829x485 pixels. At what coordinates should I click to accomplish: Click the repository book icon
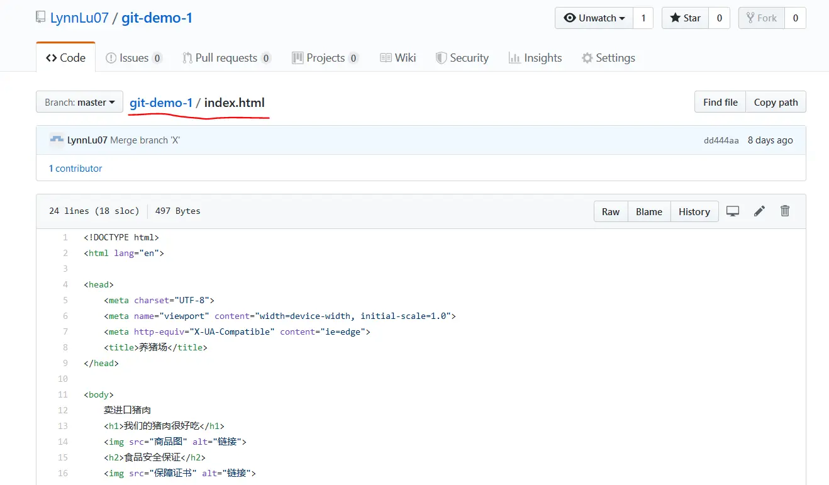(41, 18)
